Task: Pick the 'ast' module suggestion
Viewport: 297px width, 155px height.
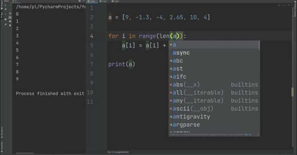Action: click(213, 69)
